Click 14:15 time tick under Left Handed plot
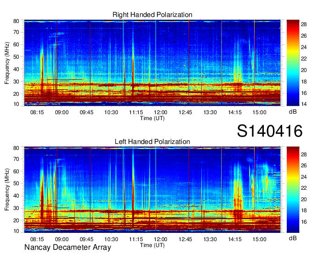 coord(235,239)
